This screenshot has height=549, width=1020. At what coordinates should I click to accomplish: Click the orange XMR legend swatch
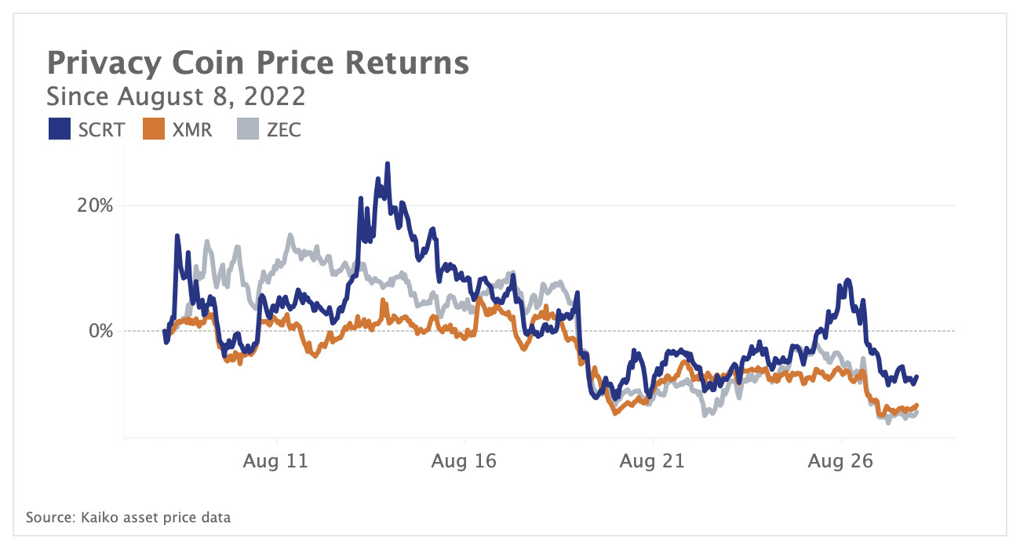[x=155, y=129]
